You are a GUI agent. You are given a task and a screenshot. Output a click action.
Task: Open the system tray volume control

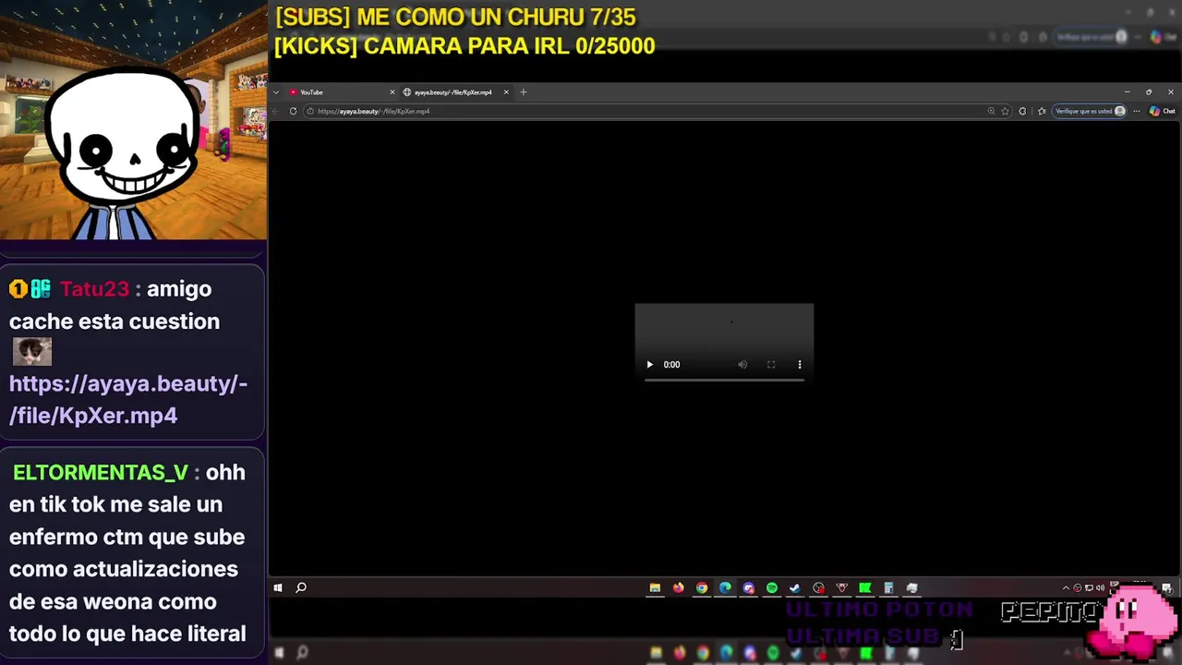pos(1100,587)
